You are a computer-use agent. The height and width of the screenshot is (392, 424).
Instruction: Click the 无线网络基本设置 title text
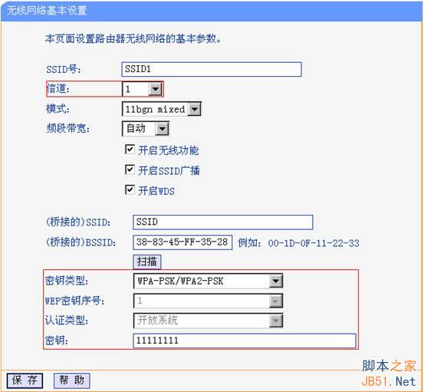point(47,11)
